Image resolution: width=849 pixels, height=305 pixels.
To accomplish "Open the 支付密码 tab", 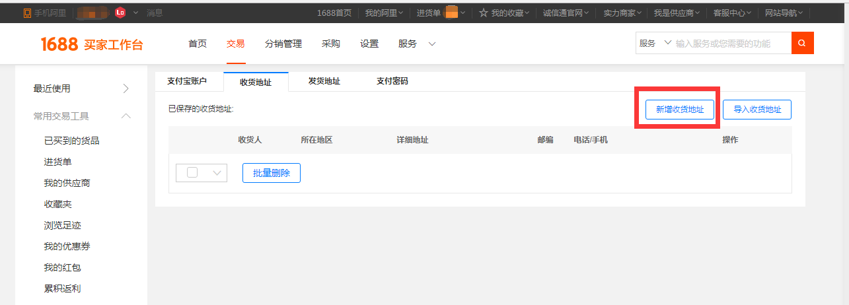I will 392,81.
